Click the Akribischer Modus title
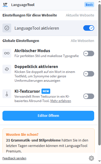This screenshot has height=164, width=101. (x=32, y=51)
